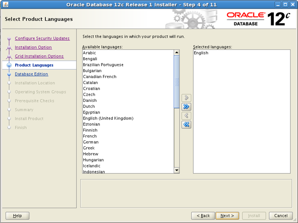
Task: Select Estonian in available languages
Action: [128, 124]
